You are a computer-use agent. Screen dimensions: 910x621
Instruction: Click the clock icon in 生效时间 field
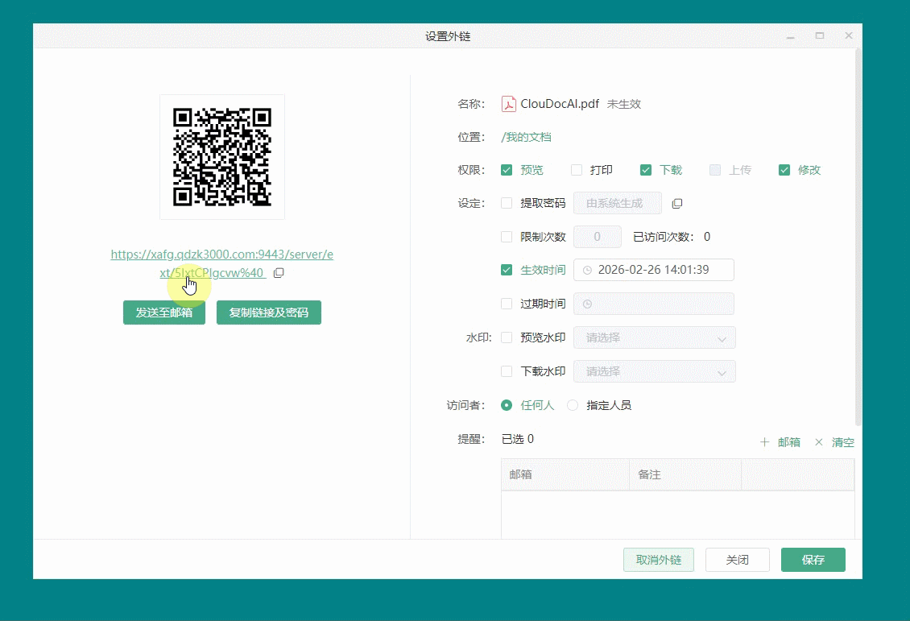coord(587,270)
